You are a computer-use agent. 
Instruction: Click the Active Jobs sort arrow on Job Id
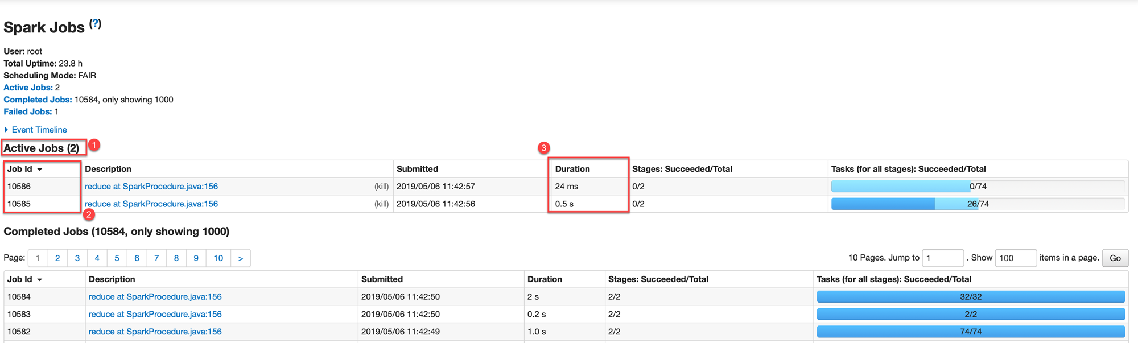[40, 170]
